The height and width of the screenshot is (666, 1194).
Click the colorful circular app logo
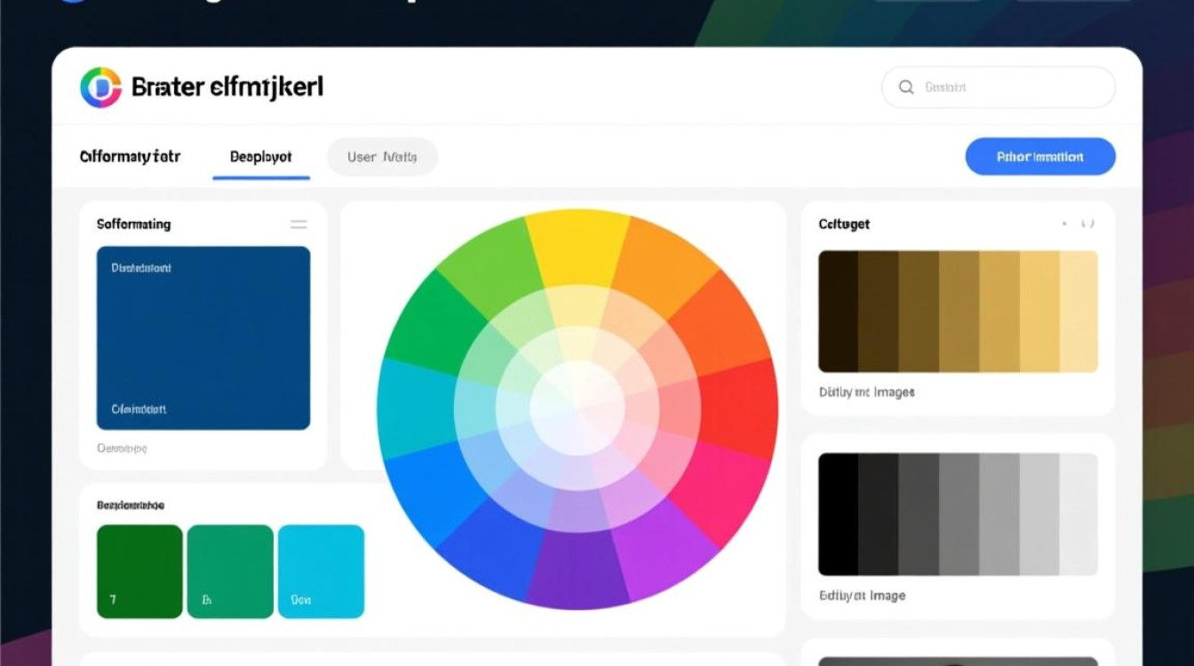[100, 87]
